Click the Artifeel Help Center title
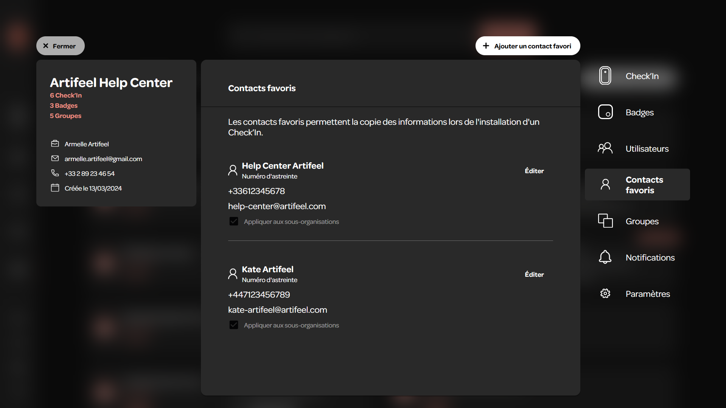 click(111, 82)
